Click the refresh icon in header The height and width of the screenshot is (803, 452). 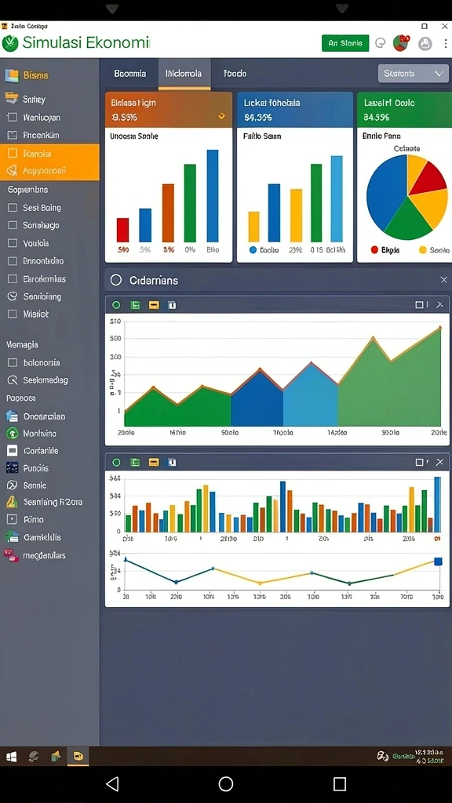click(381, 43)
